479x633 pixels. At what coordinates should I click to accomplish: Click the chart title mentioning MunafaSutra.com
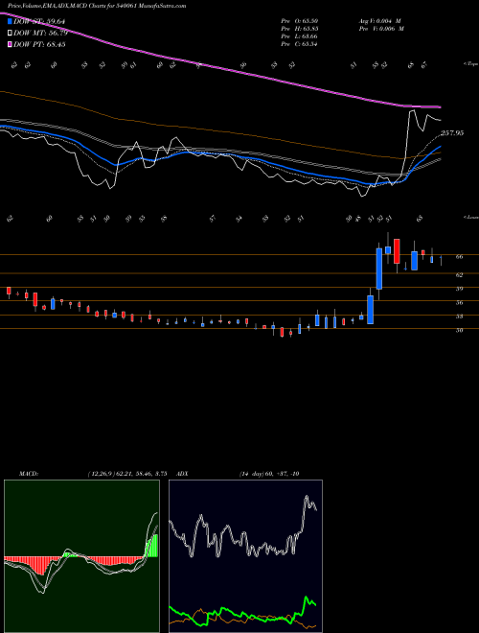pos(97,6)
